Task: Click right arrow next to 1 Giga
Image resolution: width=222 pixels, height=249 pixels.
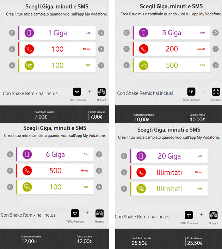Action: click(x=101, y=33)
